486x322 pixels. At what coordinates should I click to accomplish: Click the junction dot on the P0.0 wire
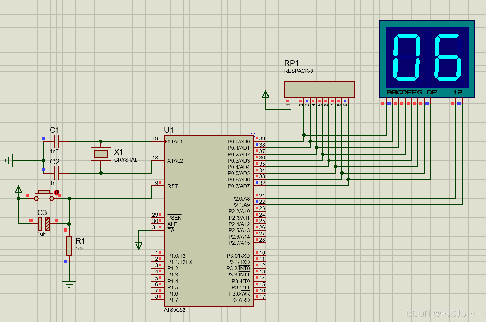(304, 135)
